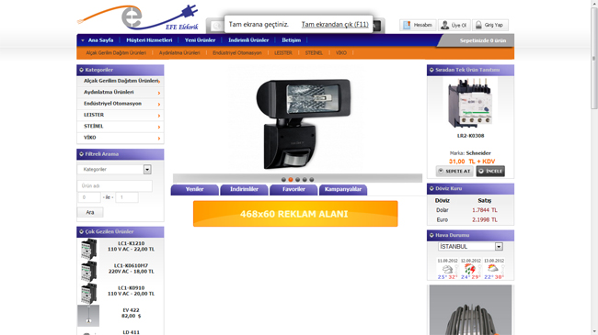The width and height of the screenshot is (598, 335).
Task: Select the last slideshow dot
Action: [x=312, y=179]
